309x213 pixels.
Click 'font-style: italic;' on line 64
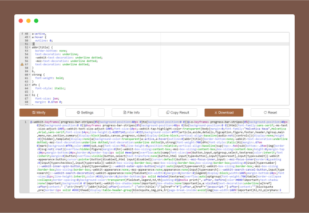pos(50,88)
